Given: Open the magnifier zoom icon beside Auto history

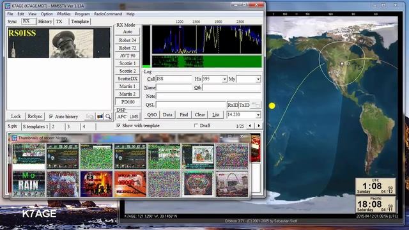Looking at the screenshot, I should coord(108,116).
